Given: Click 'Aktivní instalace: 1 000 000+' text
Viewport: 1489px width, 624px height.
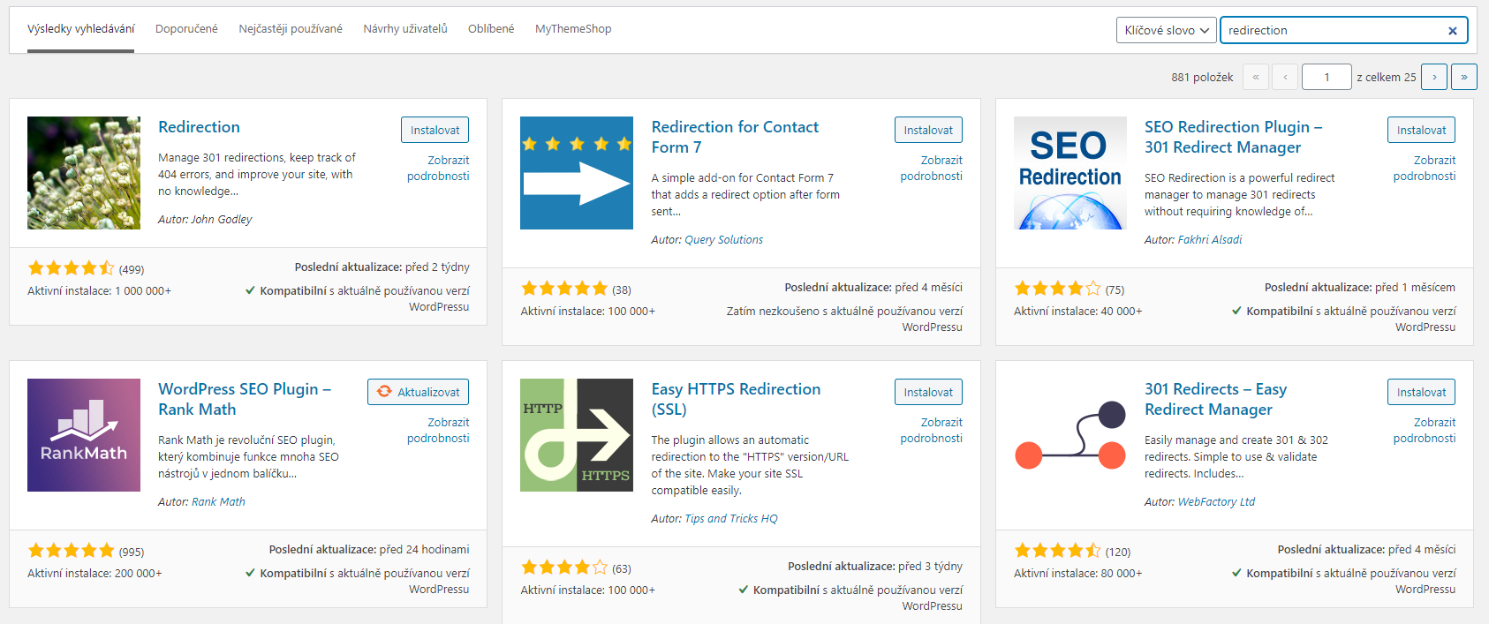Looking at the screenshot, I should tap(99, 290).
